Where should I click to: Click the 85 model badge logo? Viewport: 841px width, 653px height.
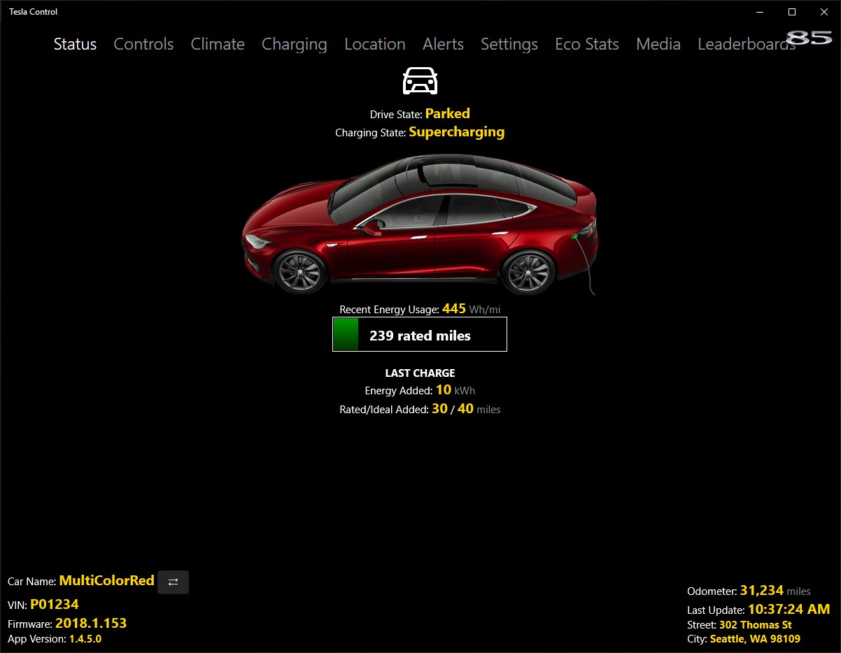click(x=809, y=38)
